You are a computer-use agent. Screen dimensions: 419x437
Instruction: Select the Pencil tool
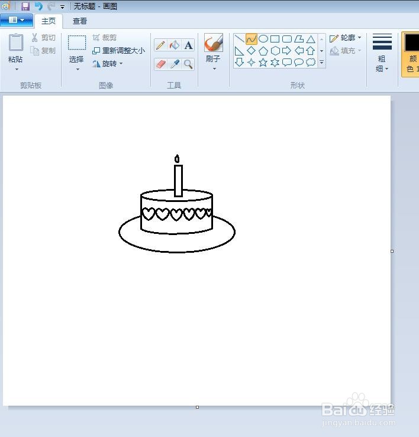tap(160, 45)
